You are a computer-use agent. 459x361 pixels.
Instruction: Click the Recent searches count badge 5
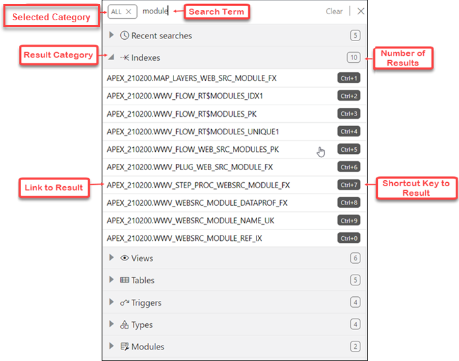coord(355,35)
